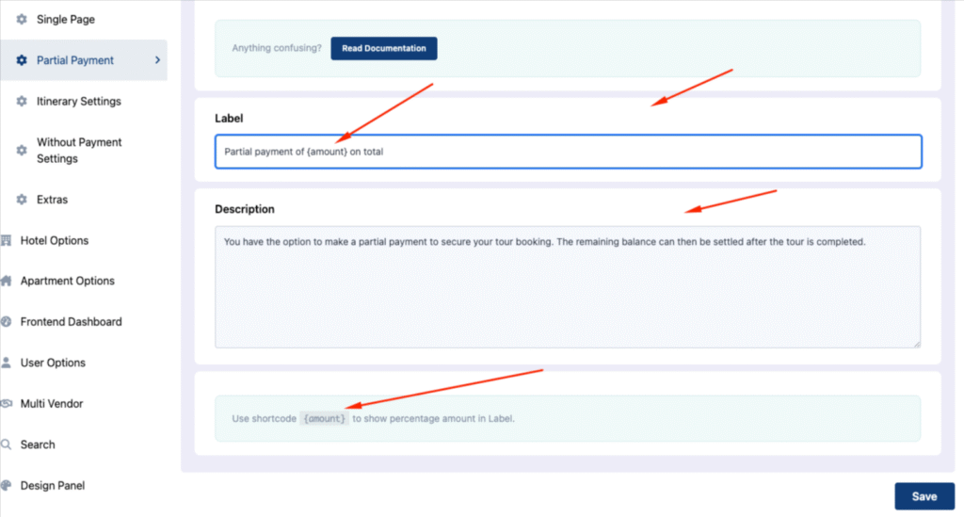This screenshot has width=964, height=517.
Task: Go to Frontend Dashboard settings
Action: [72, 321]
